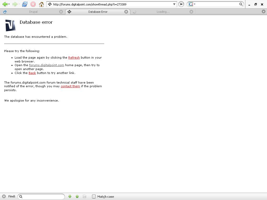Close the Loading… tab
Viewport: 267px width, 200px height.
click(191, 12)
